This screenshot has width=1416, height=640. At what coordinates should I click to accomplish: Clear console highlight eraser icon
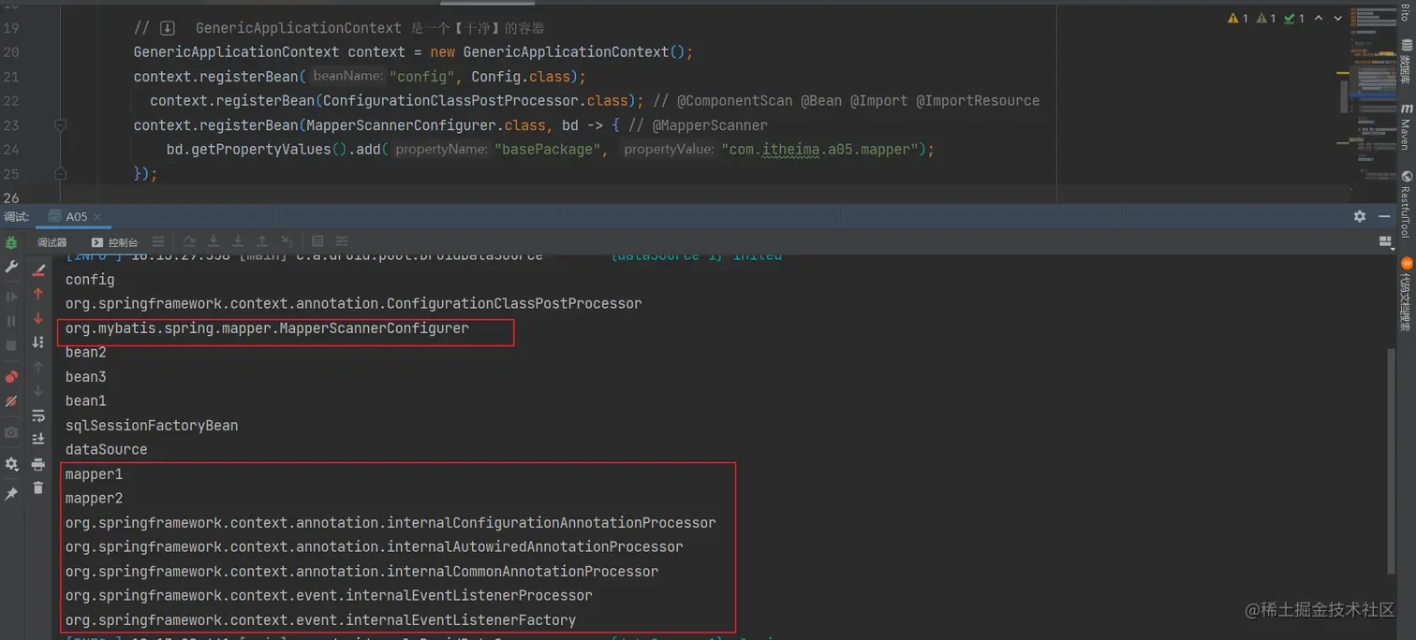point(38,269)
